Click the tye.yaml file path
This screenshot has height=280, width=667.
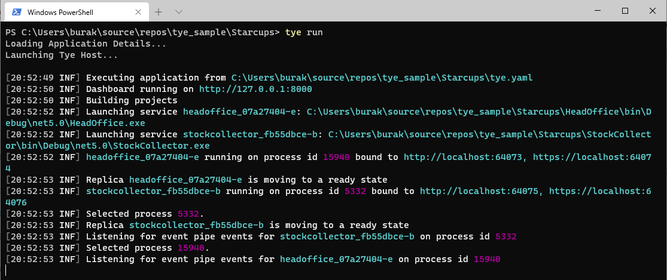click(x=382, y=78)
